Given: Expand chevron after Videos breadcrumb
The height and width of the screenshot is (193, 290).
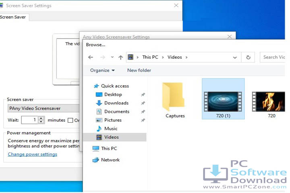Looking at the screenshot, I should 186,57.
